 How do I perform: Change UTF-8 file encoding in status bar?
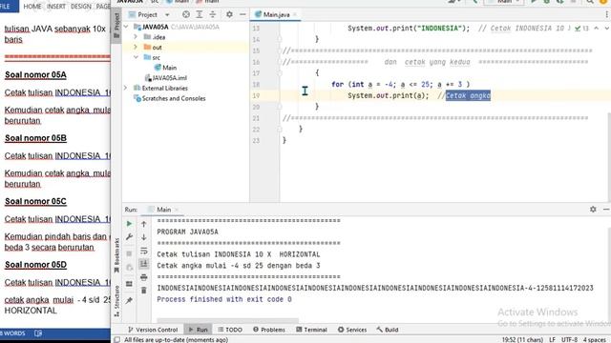(x=569, y=339)
